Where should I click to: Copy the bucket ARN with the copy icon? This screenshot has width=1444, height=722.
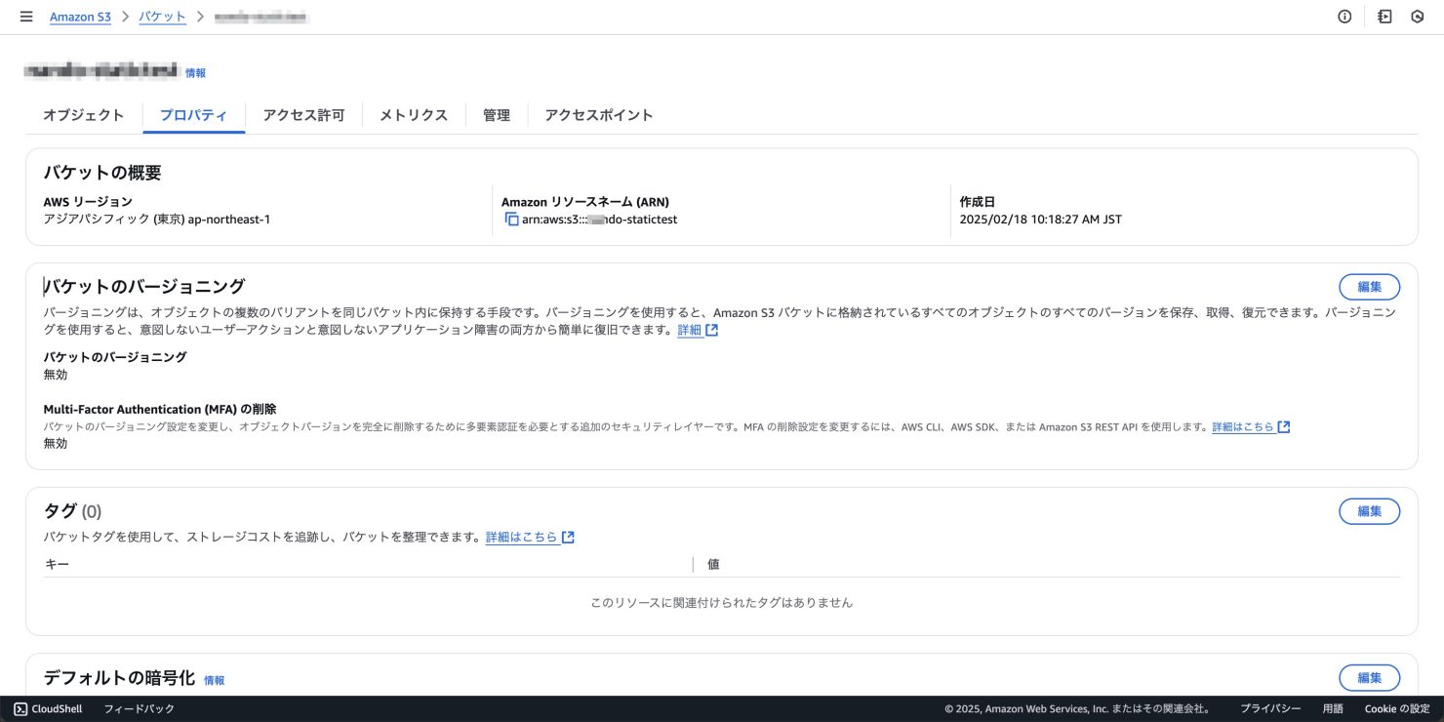click(x=511, y=220)
